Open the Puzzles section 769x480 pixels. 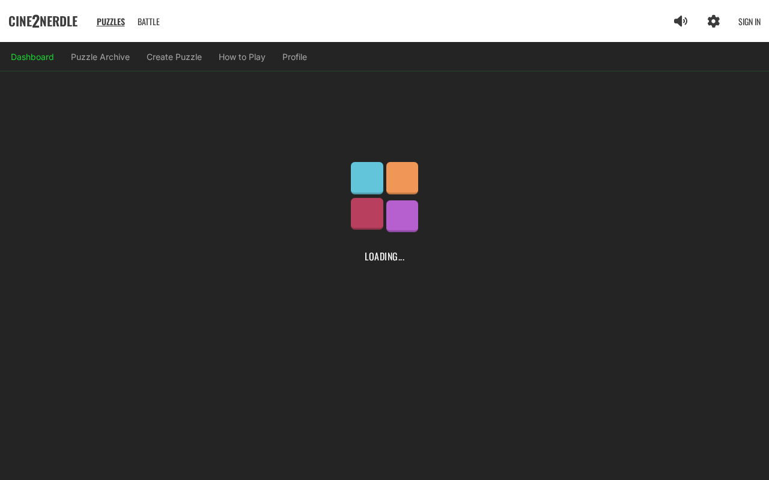point(111,22)
